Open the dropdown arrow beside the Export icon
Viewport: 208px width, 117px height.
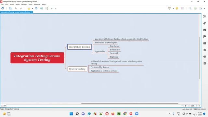coord(204,8)
